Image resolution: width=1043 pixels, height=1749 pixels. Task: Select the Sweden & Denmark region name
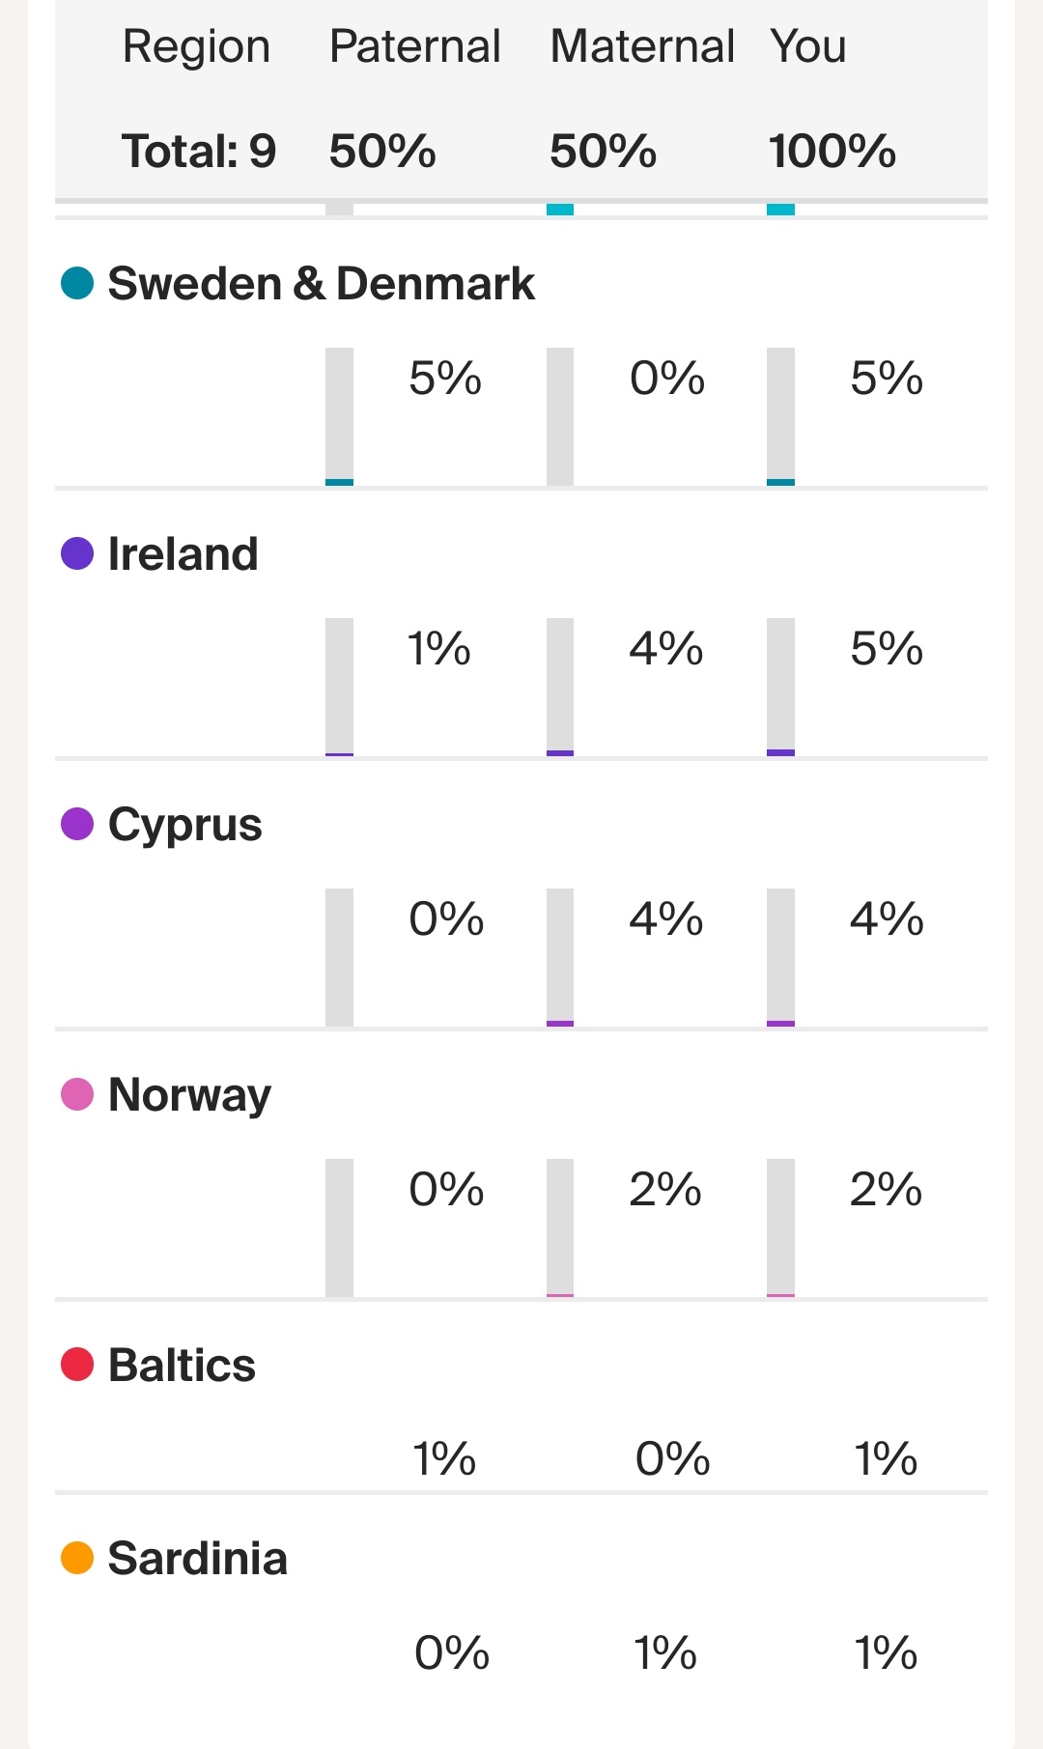click(x=321, y=284)
